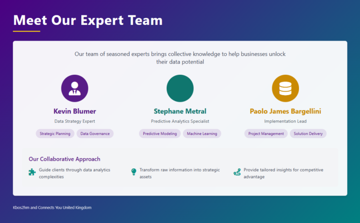Click the Our Collaborative Approach heading
This screenshot has width=360, height=223.
(64, 159)
